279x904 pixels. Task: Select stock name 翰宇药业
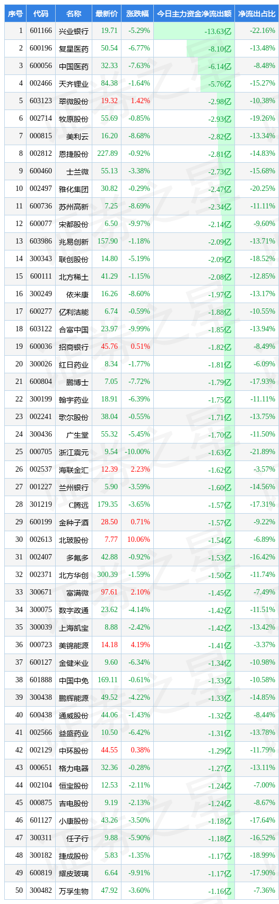click(x=74, y=400)
